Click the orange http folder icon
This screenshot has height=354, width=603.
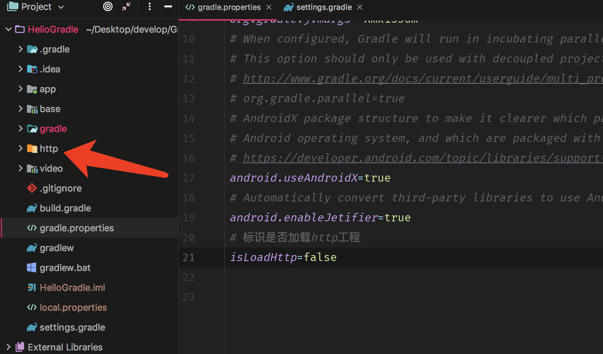32,149
